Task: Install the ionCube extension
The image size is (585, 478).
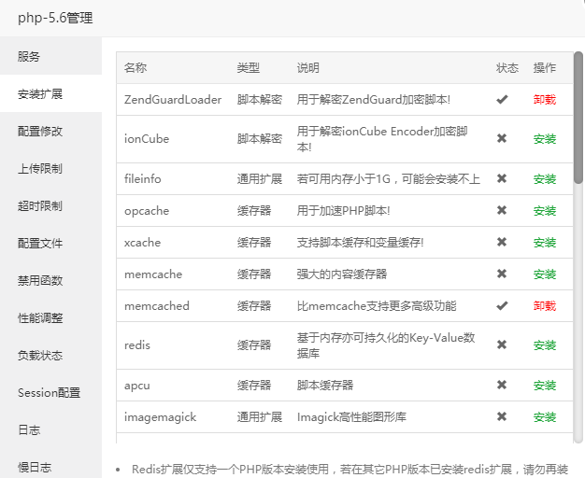Action: click(x=544, y=139)
